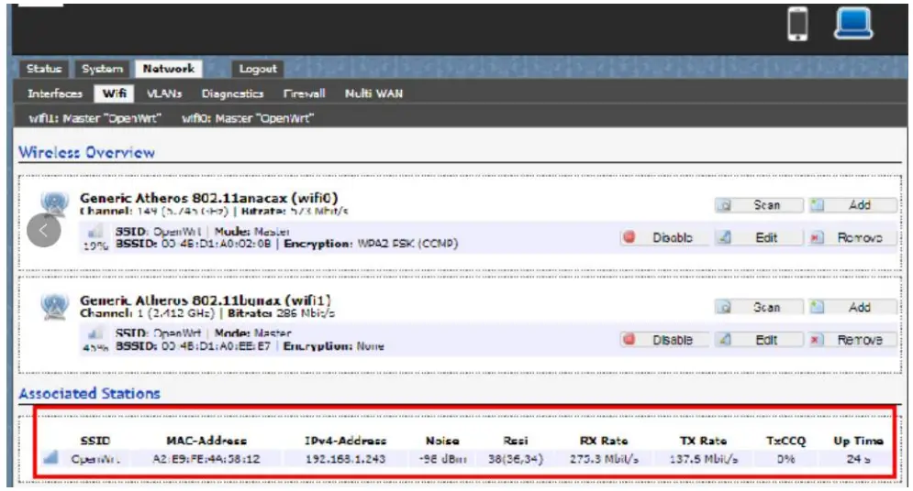Click the Noise column header
Screen dimensions: 913x491
442,441
